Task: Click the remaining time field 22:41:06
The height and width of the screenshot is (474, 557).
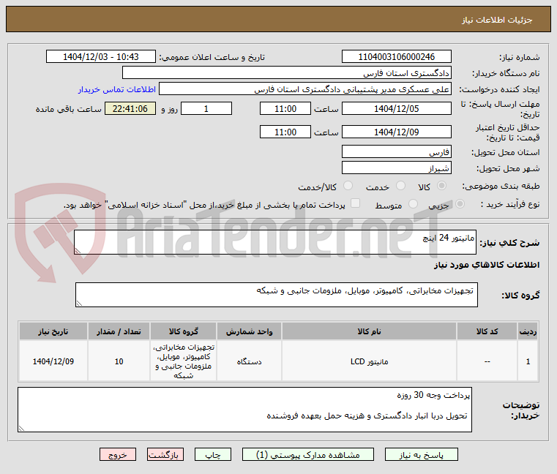Action: (130, 108)
